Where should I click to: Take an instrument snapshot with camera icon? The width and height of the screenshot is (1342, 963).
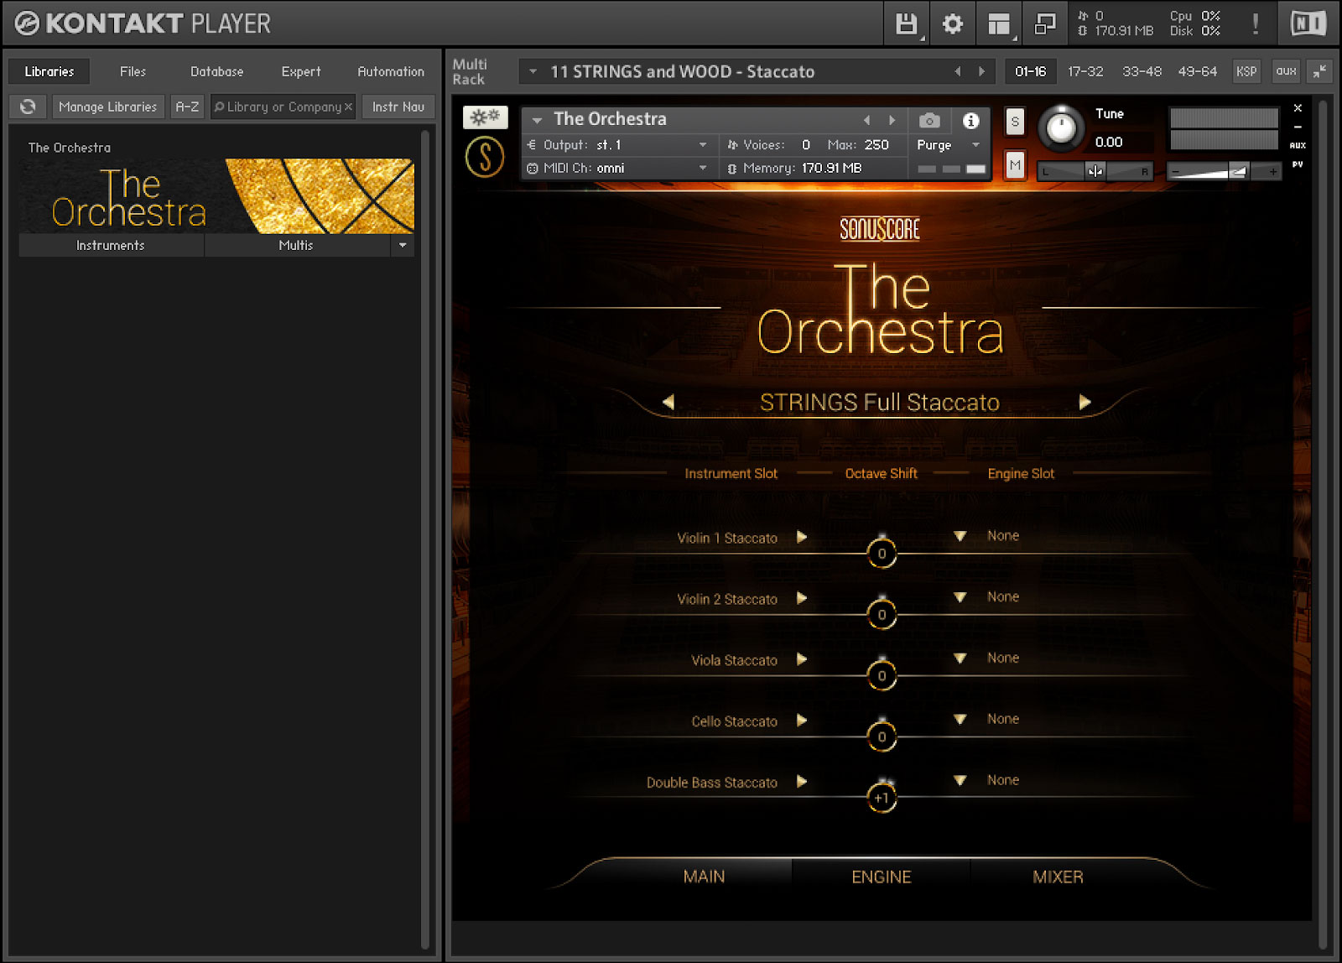928,121
